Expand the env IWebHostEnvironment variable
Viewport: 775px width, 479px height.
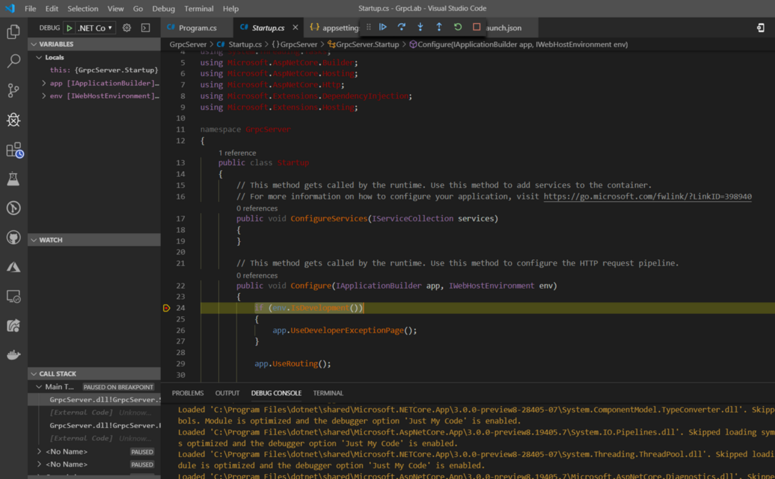click(x=44, y=96)
